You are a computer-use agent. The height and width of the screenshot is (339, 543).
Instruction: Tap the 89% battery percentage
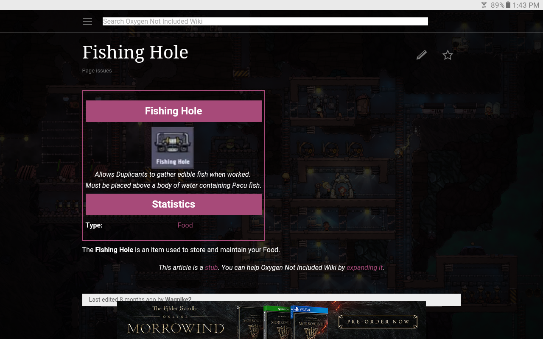tap(498, 5)
